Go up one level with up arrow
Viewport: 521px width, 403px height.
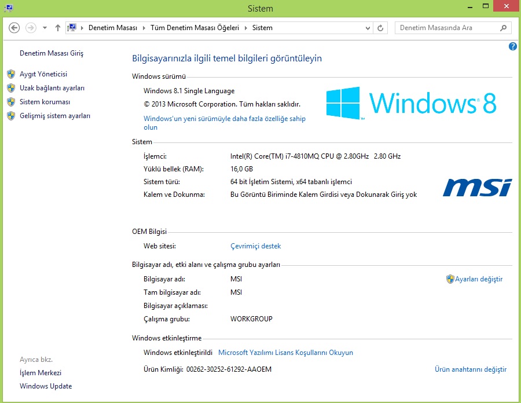coord(58,28)
